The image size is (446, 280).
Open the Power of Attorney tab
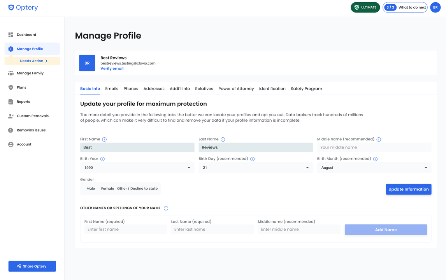(x=236, y=89)
